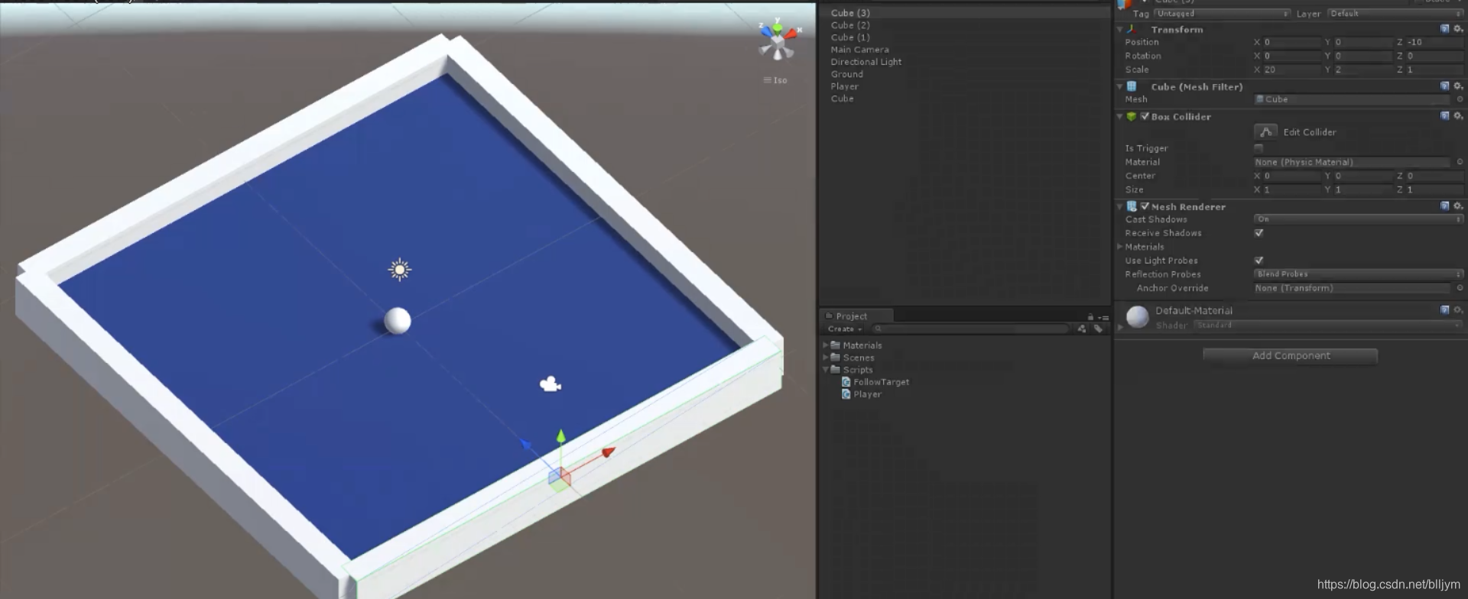Enable the Is Trigger checkbox

pyautogui.click(x=1259, y=148)
